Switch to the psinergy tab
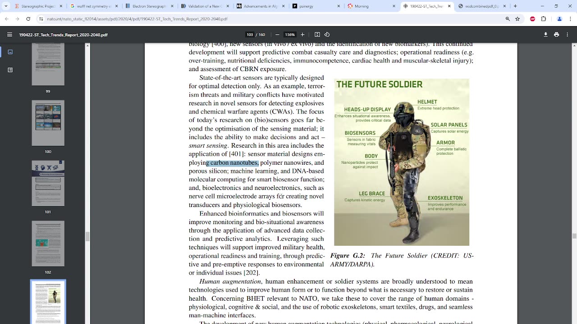The height and width of the screenshot is (324, 577). tap(316, 6)
